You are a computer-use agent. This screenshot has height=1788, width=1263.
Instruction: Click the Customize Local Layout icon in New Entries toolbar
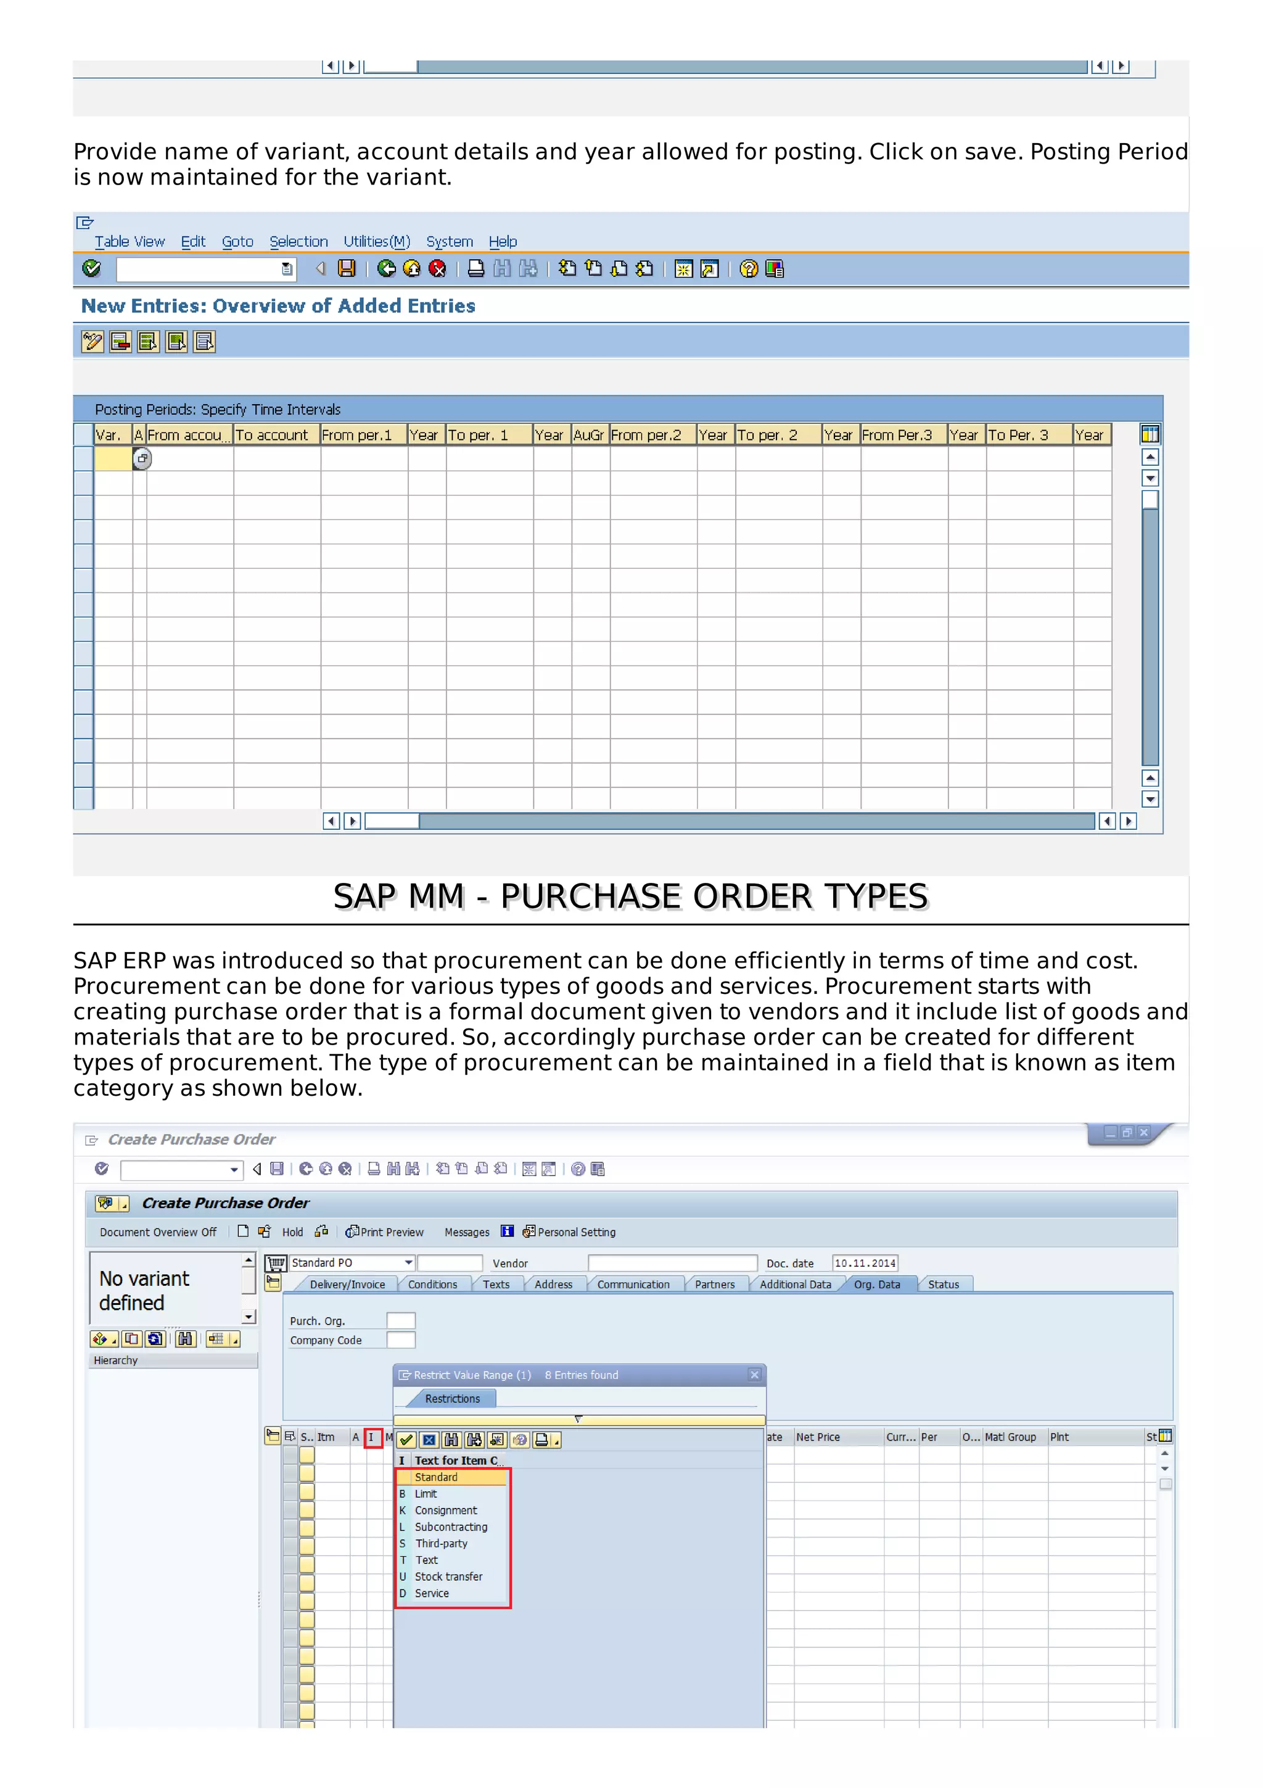point(775,268)
